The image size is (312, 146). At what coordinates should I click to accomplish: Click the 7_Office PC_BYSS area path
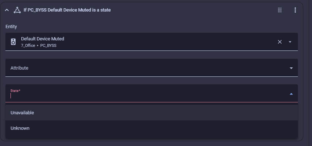[39, 45]
